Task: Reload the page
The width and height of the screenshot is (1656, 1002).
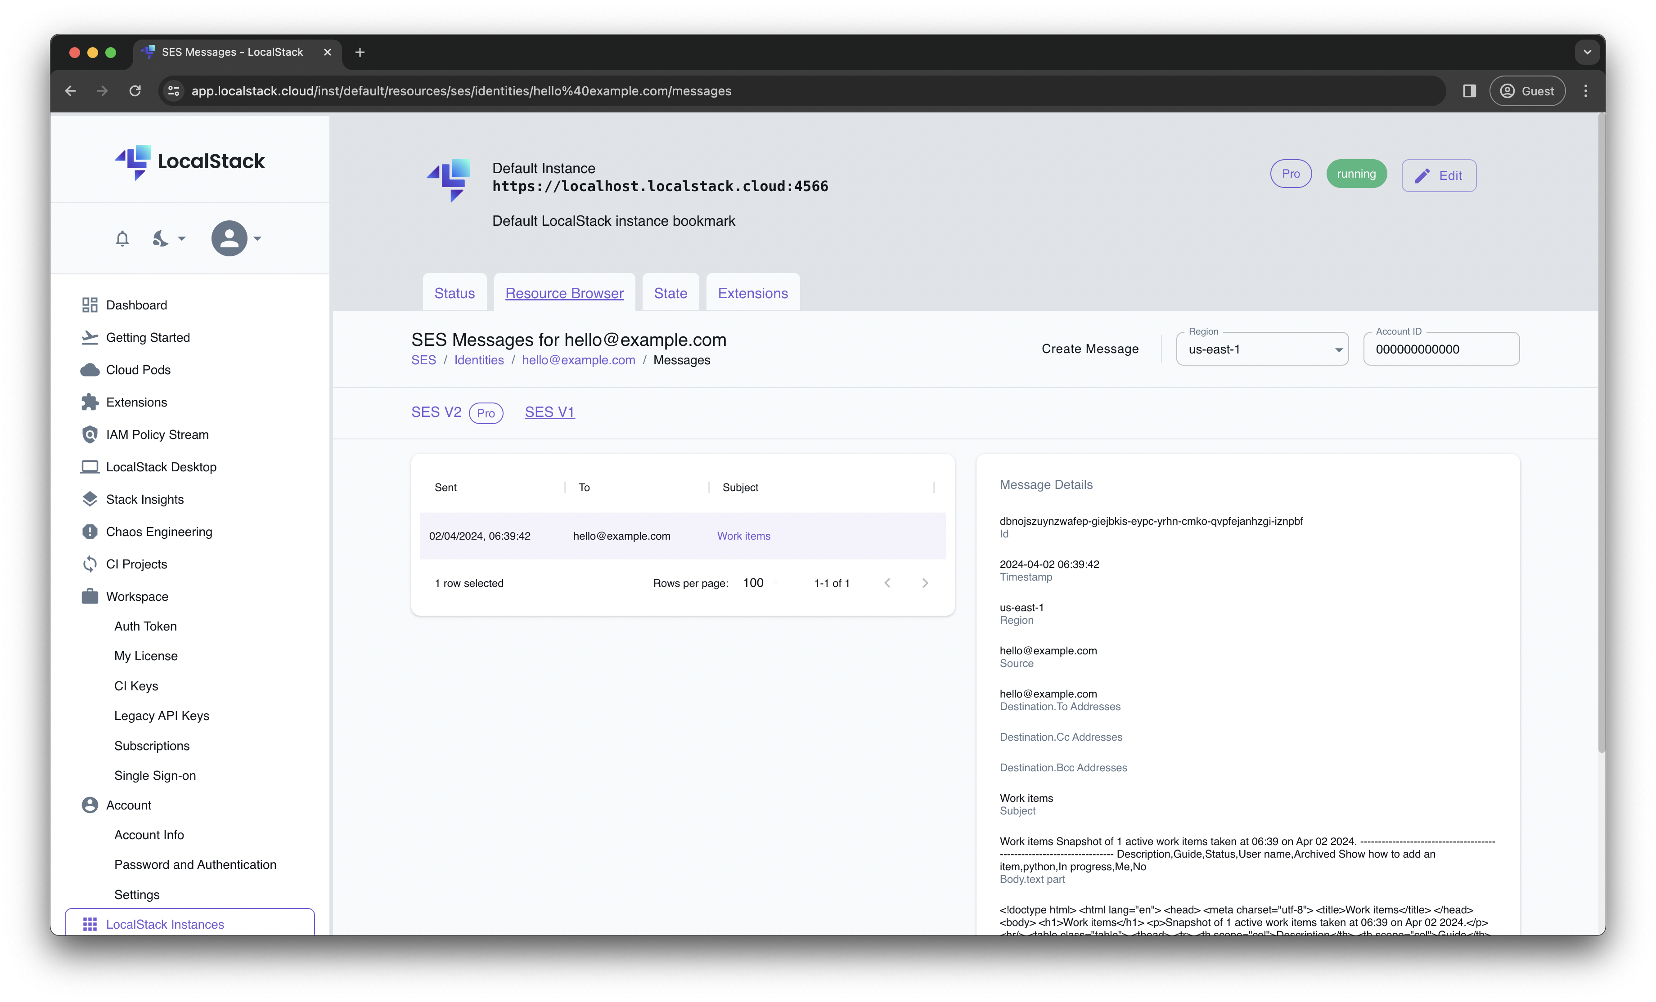Action: pos(135,91)
